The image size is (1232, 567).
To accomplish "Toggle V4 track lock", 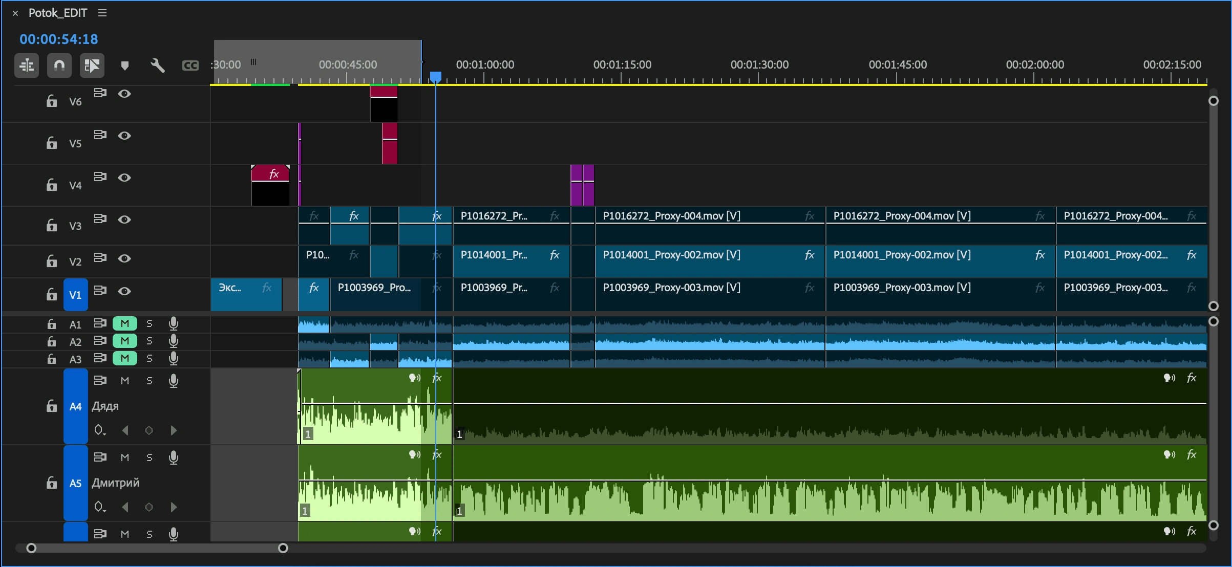I will tap(52, 185).
